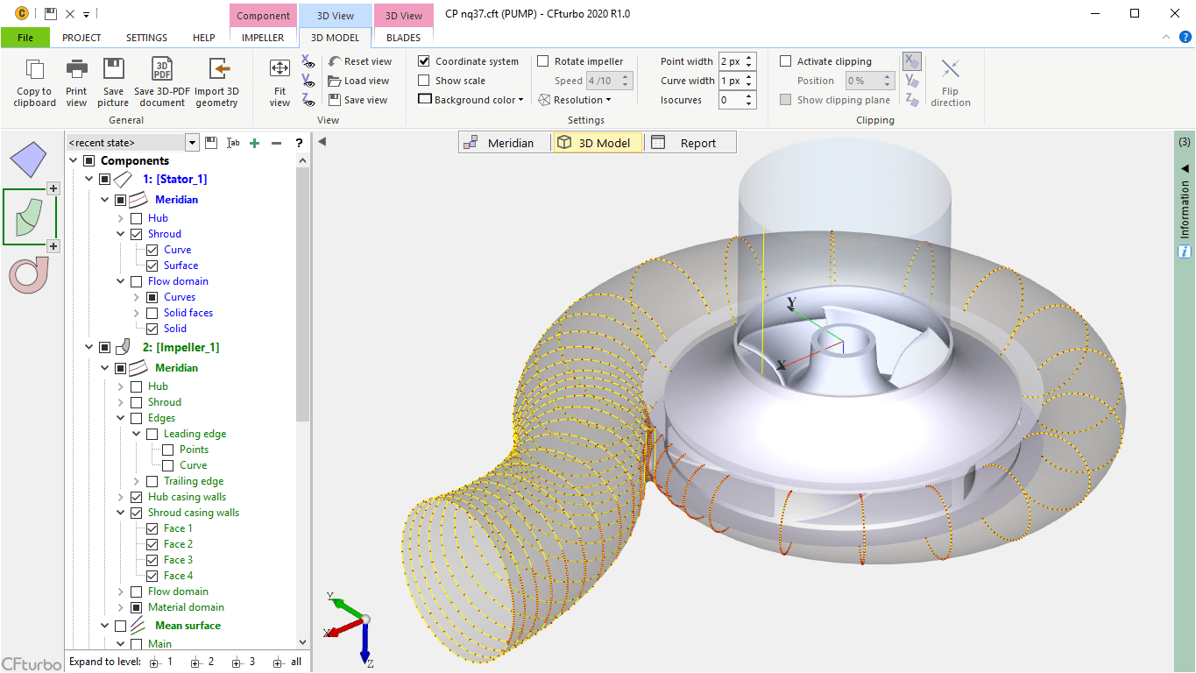Click the Save picture icon
Image resolution: width=1196 pixels, height=673 pixels.
tap(113, 70)
